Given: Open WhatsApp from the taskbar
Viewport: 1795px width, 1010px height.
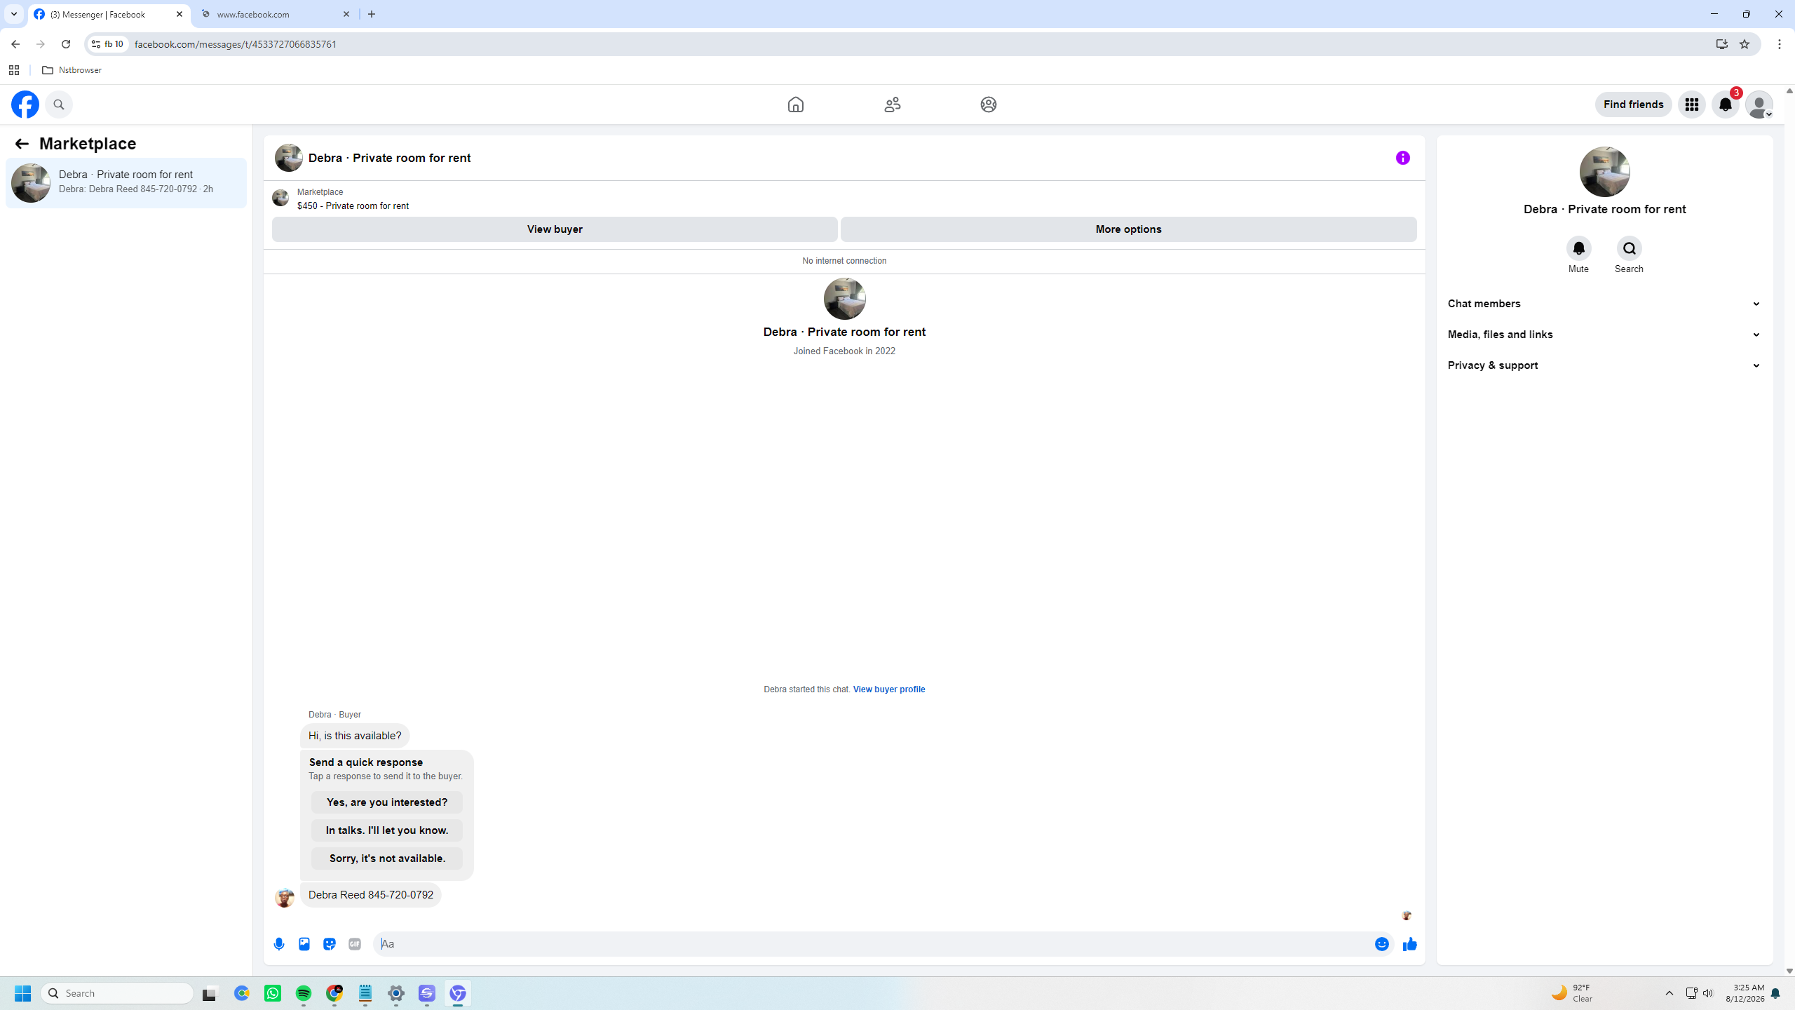Looking at the screenshot, I should point(273,993).
